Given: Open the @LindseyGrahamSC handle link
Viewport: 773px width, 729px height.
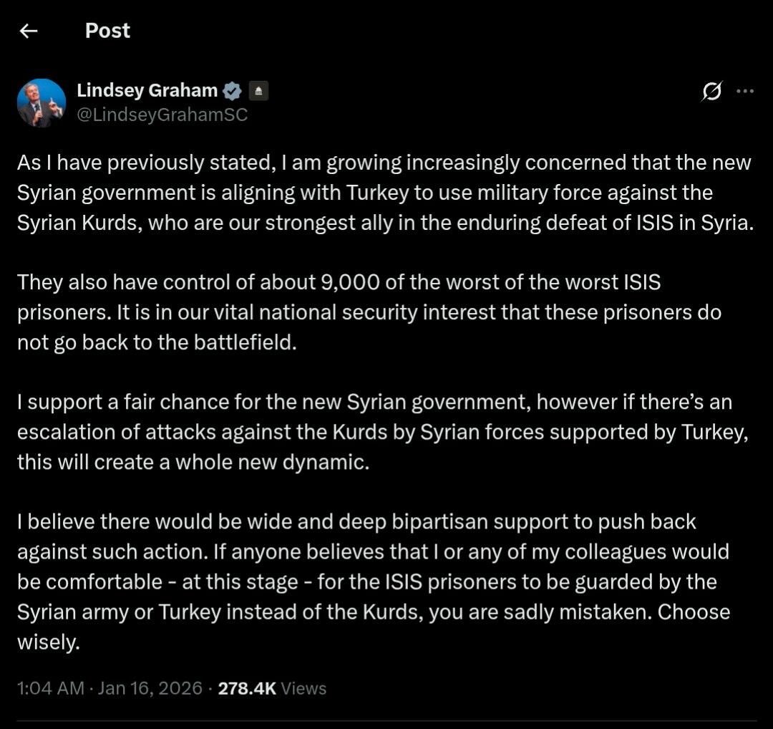Looking at the screenshot, I should [x=162, y=115].
